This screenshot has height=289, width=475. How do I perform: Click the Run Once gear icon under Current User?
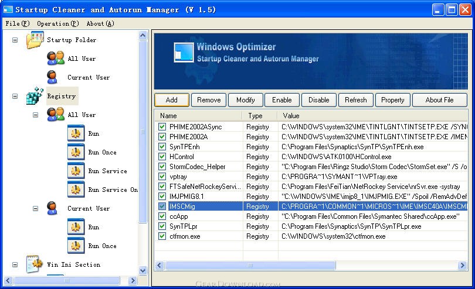click(76, 246)
